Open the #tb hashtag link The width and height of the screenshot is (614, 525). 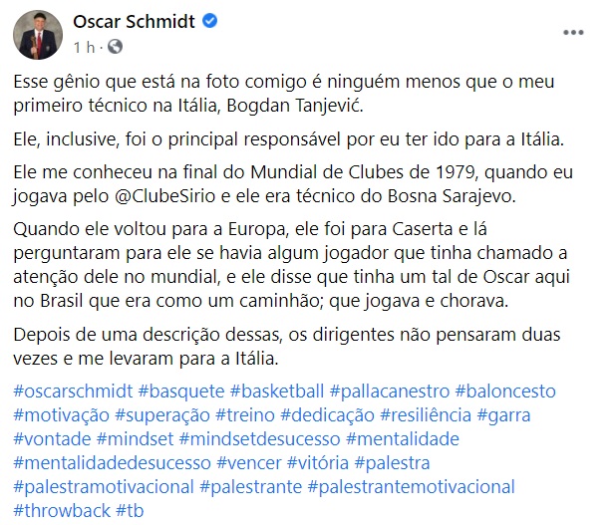pyautogui.click(x=132, y=511)
